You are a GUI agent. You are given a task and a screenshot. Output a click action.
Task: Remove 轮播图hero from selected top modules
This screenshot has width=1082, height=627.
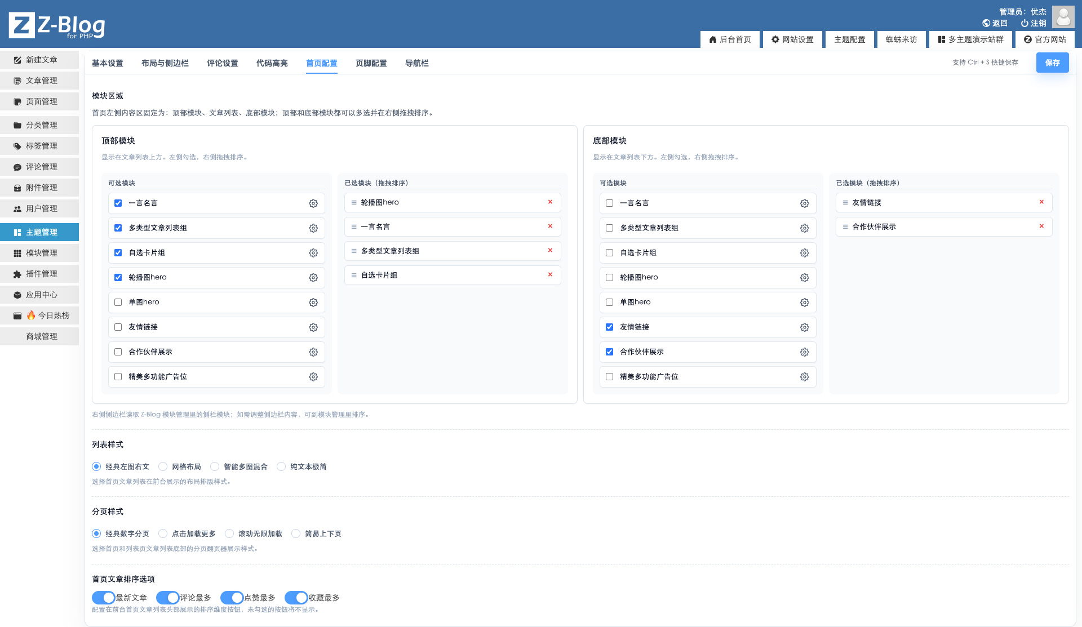click(550, 202)
